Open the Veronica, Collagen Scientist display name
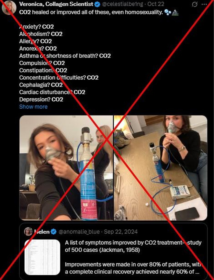Image resolution: width=214 pixels, height=280 pixels. click(56, 4)
